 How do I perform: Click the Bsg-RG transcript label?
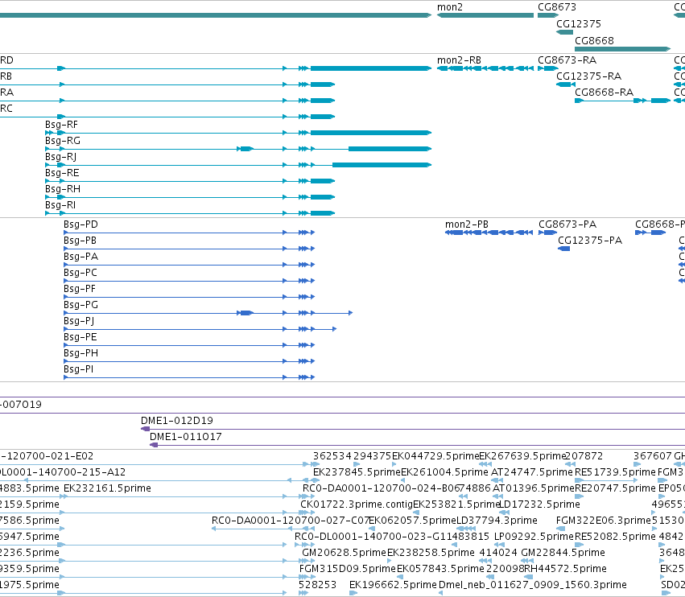(x=63, y=141)
